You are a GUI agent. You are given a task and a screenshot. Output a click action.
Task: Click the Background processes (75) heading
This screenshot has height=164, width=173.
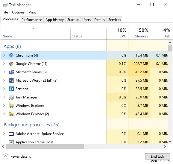(31, 125)
